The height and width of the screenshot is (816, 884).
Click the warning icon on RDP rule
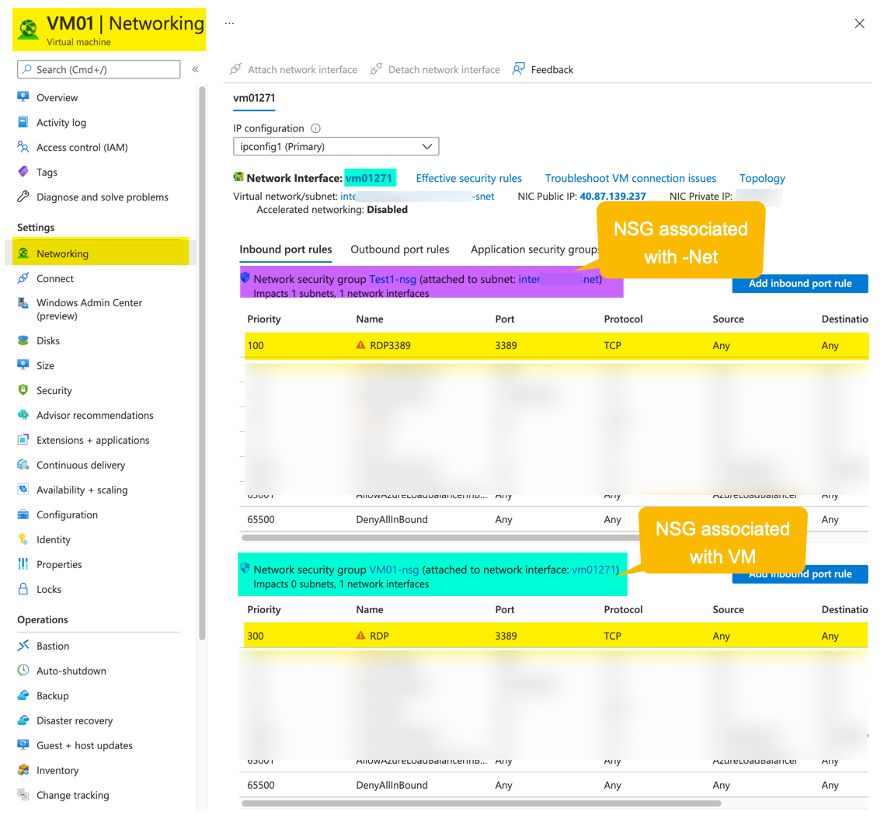tap(360, 635)
